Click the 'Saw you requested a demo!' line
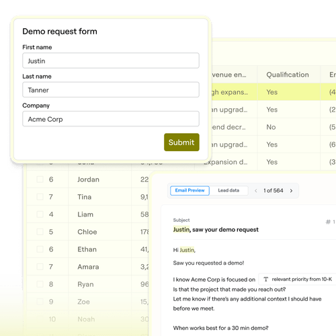336x336 pixels. click(208, 263)
